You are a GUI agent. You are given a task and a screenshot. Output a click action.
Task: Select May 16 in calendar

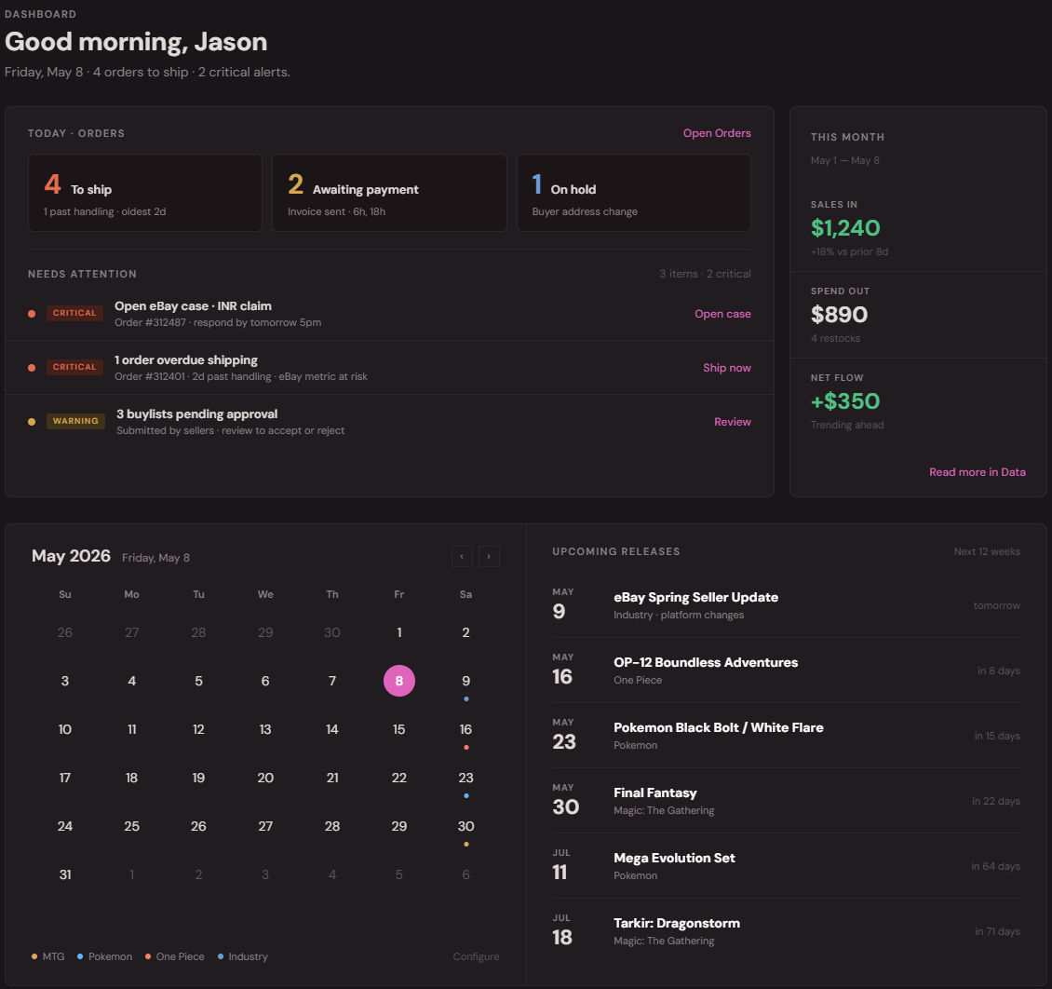[x=465, y=729]
